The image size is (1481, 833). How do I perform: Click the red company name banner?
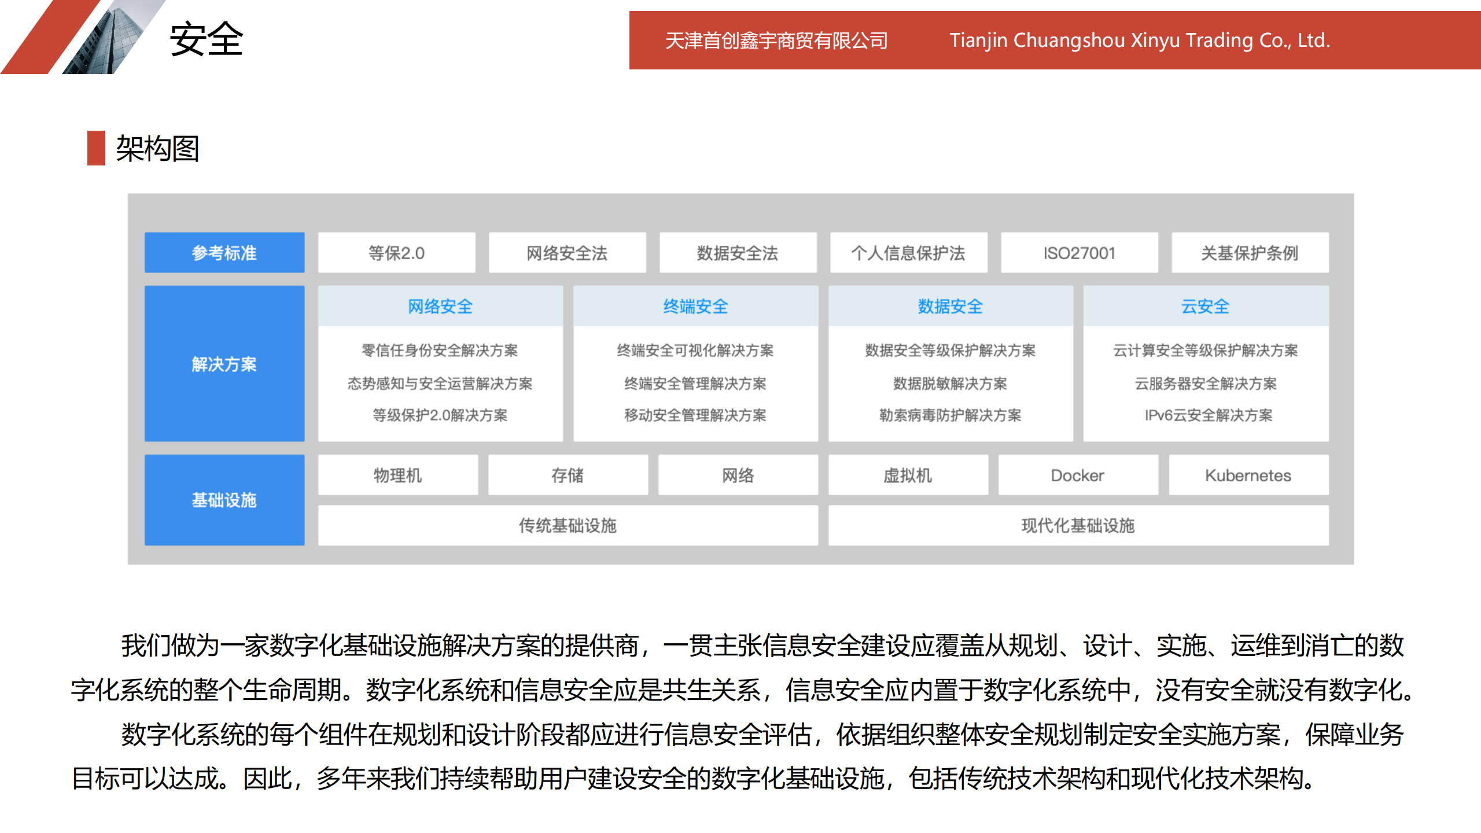pos(1054,40)
